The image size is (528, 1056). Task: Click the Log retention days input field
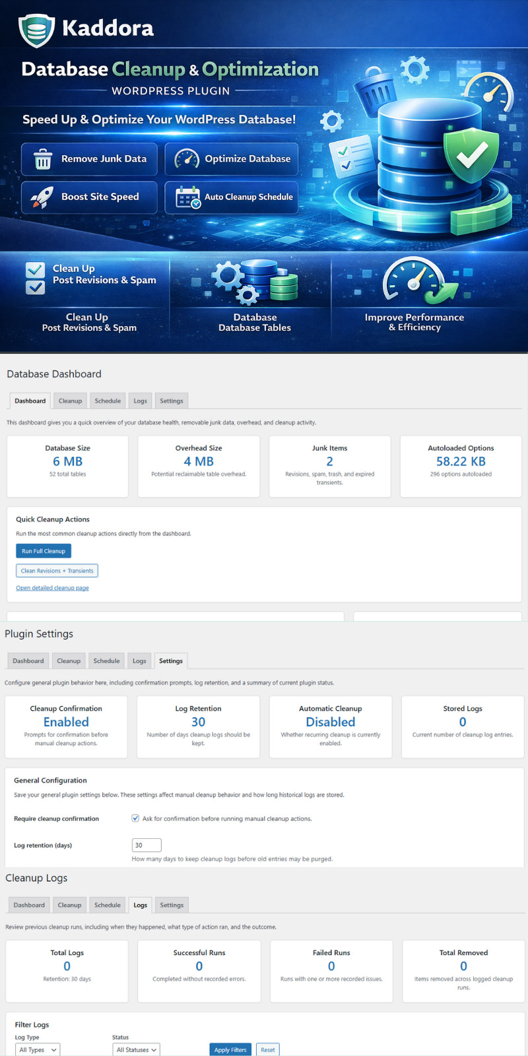pos(147,845)
